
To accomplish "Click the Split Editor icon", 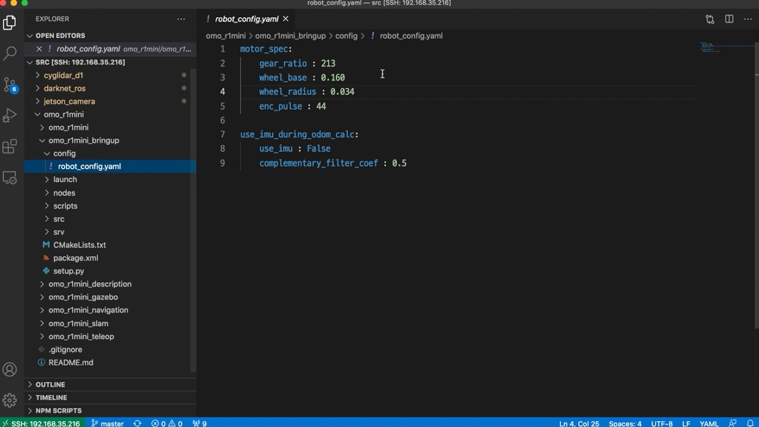I will (729, 19).
